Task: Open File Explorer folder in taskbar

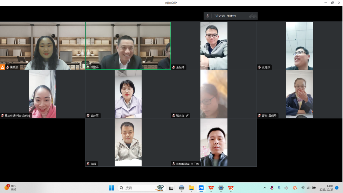Action: click(x=191, y=188)
